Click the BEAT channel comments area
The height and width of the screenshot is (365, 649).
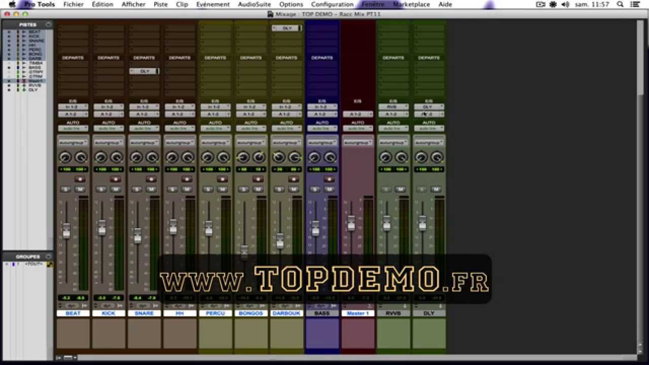(73, 333)
